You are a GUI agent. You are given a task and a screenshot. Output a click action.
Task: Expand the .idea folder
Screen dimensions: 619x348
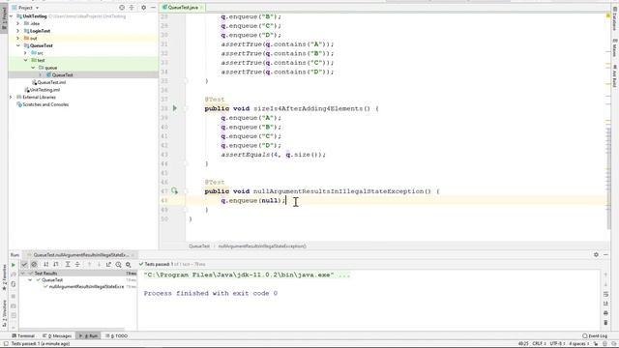[x=17, y=23]
